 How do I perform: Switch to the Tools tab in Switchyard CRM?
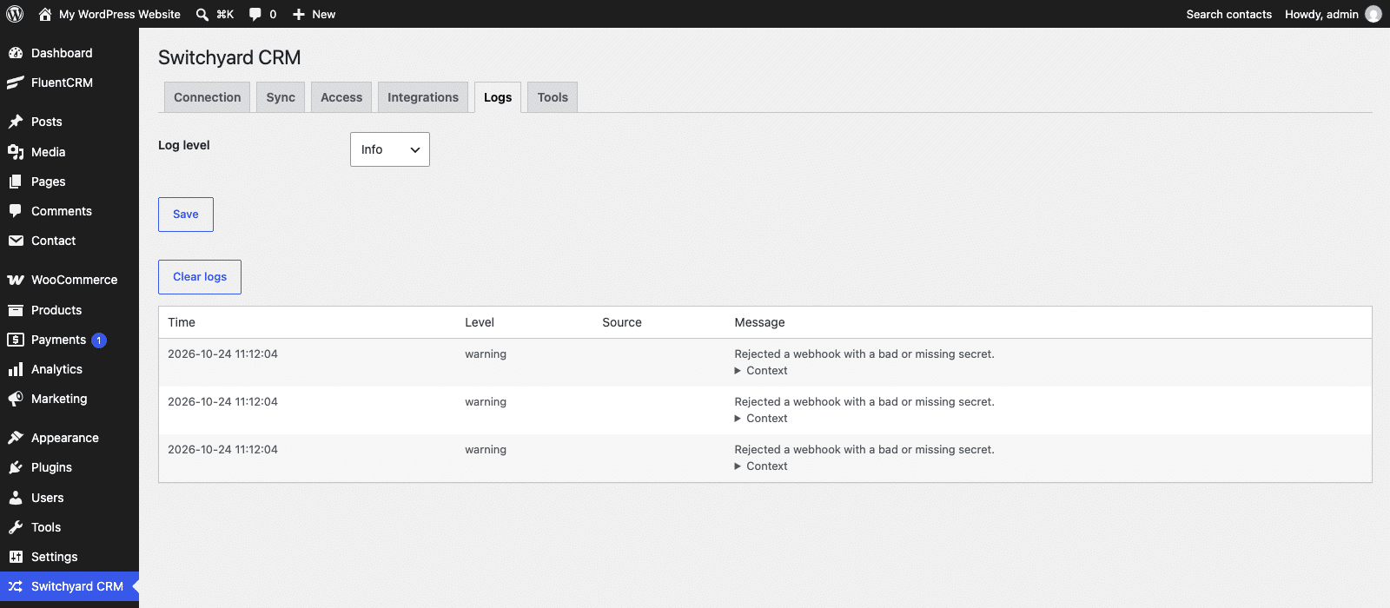[x=553, y=97]
